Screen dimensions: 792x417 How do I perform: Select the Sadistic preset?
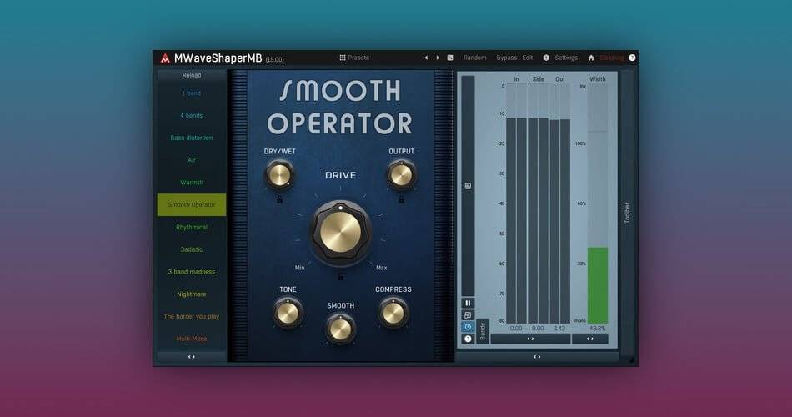click(x=192, y=249)
